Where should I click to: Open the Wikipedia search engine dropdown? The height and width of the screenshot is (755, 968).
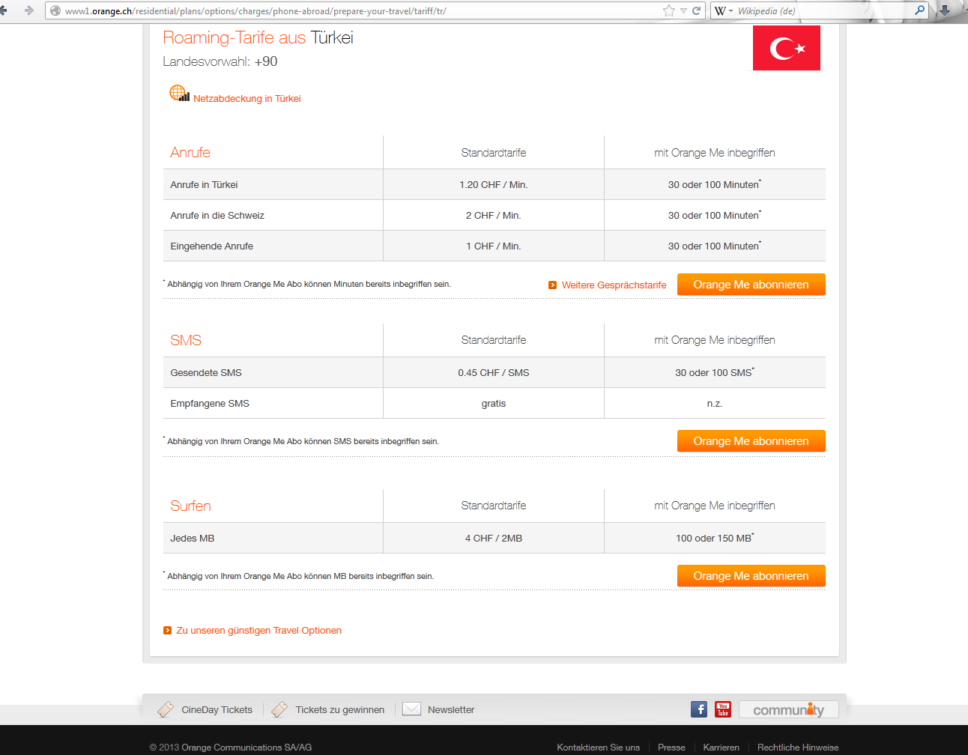click(723, 10)
